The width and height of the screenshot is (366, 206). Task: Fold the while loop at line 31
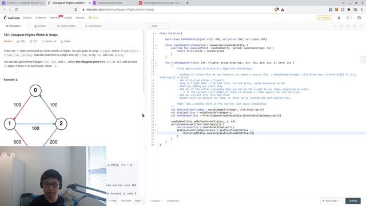[156, 125]
